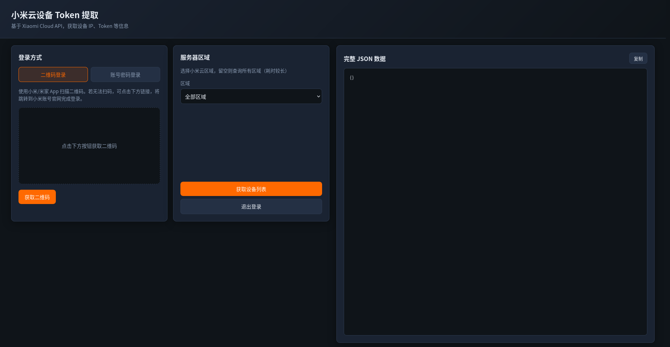Click the instructions starting 使用小米/米家 App
670x347 pixels.
pos(89,95)
